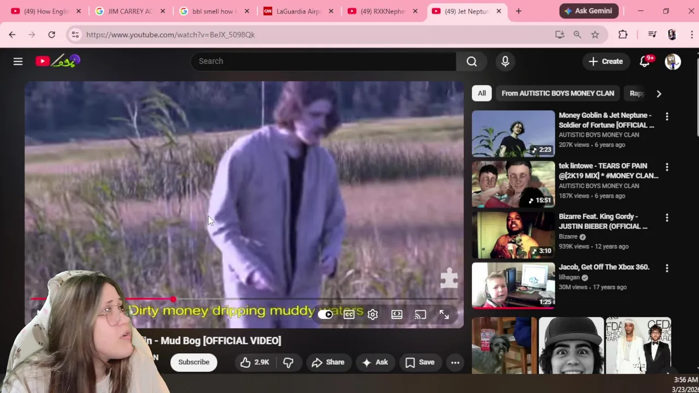Save the video to a playlist
This screenshot has width=699, height=393.
coord(420,362)
